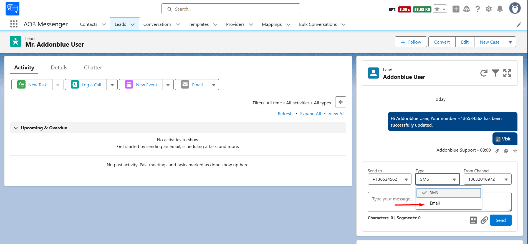Expand the New Event dropdown arrow
The width and height of the screenshot is (528, 244).
(x=168, y=85)
